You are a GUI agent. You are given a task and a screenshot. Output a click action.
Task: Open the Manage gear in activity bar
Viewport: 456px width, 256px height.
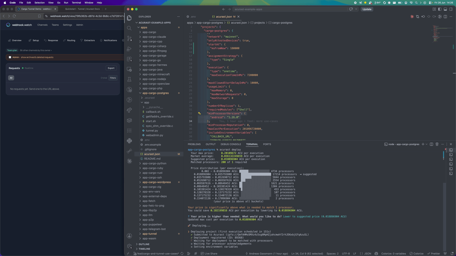[x=129, y=246]
